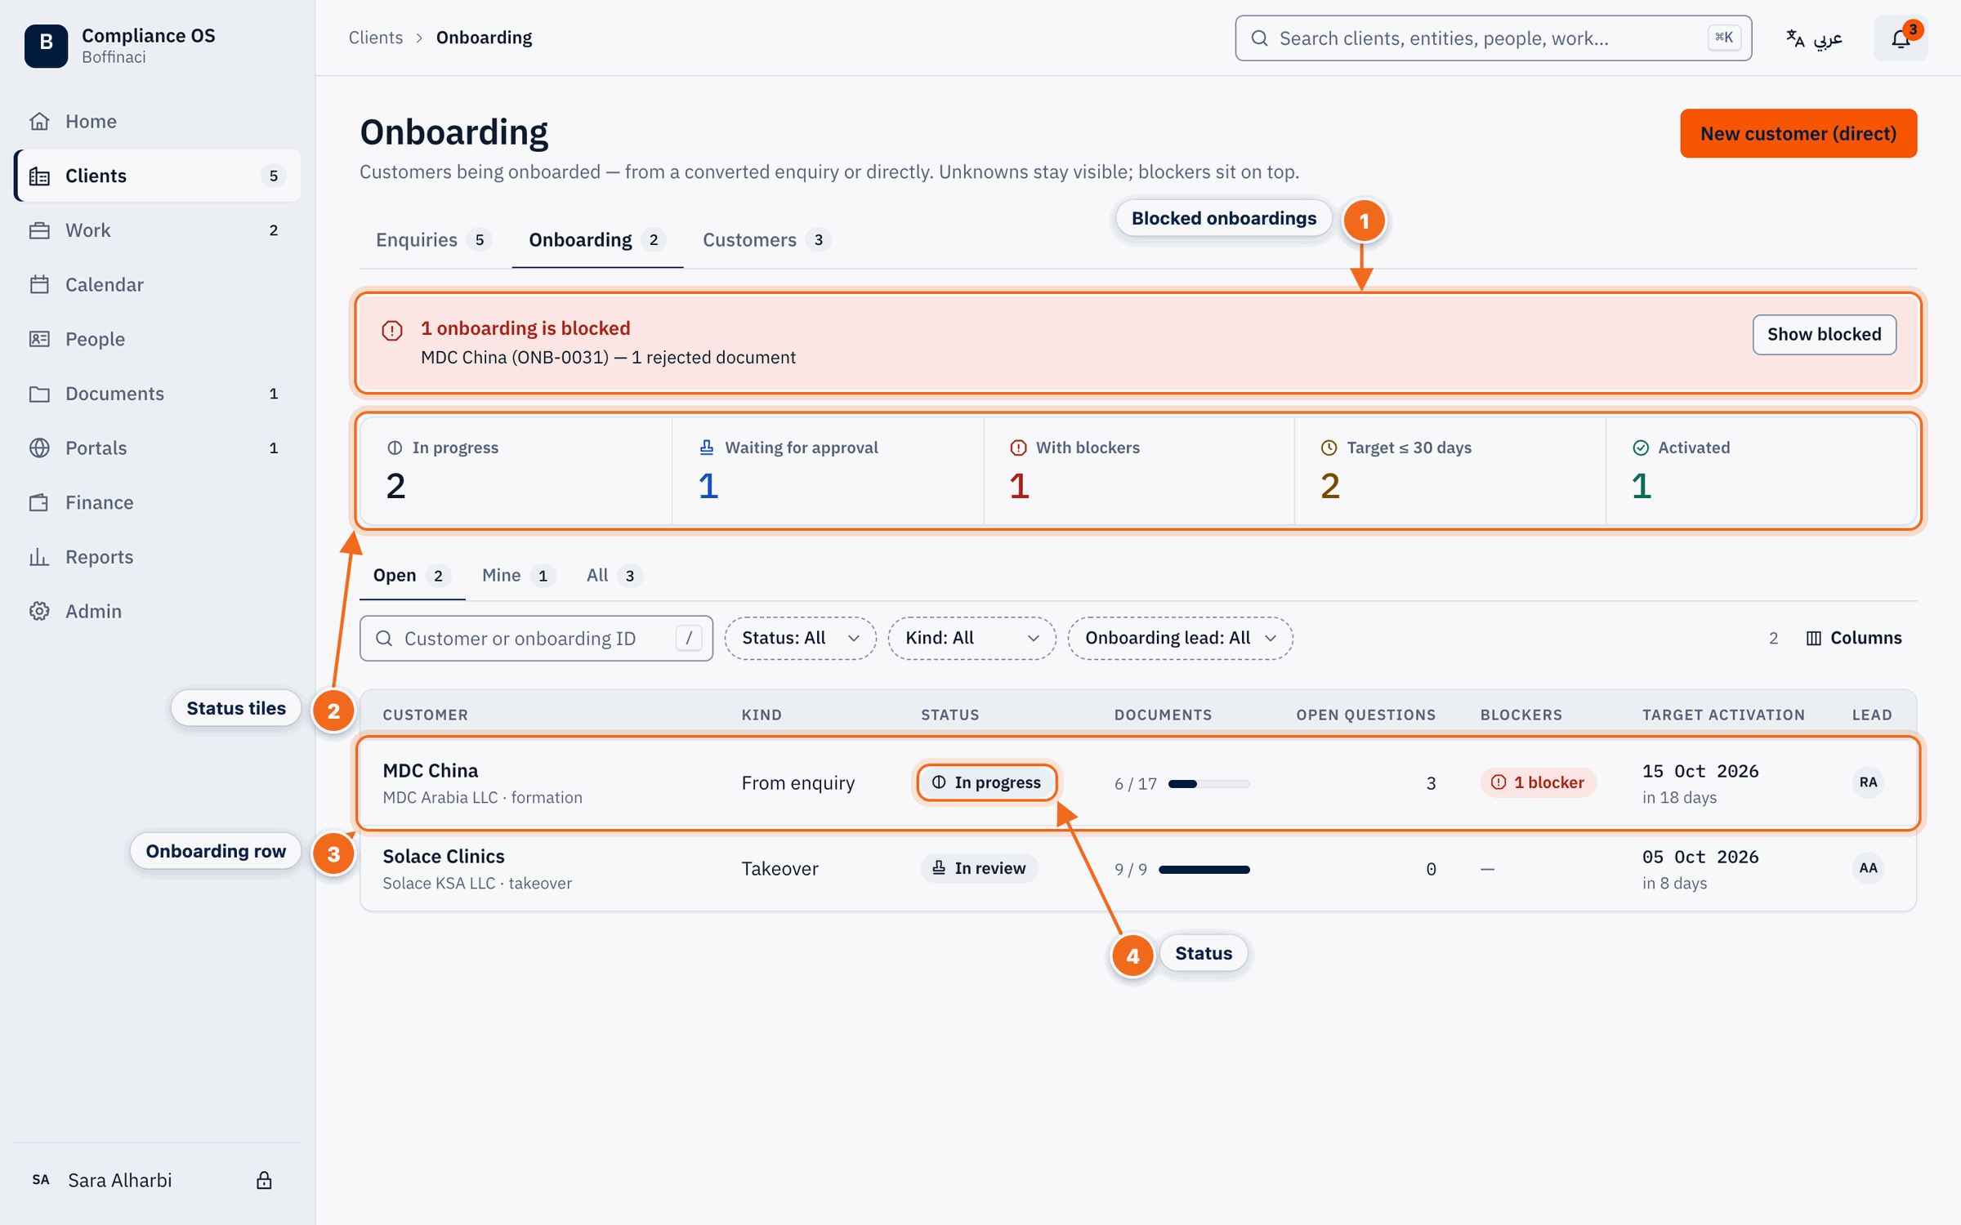Click the With blockers tile
Screen dimensions: 1961x1225
[x=1139, y=471]
